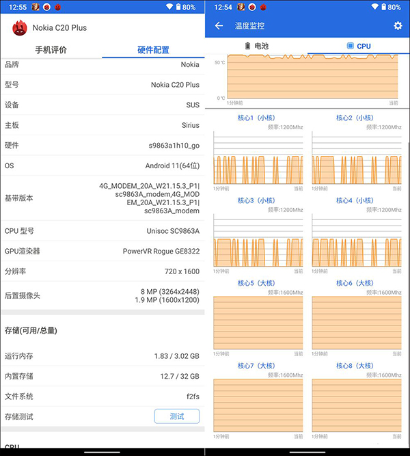Open the settings gear in temperature monitor
The image size is (410, 456).
pos(398,26)
